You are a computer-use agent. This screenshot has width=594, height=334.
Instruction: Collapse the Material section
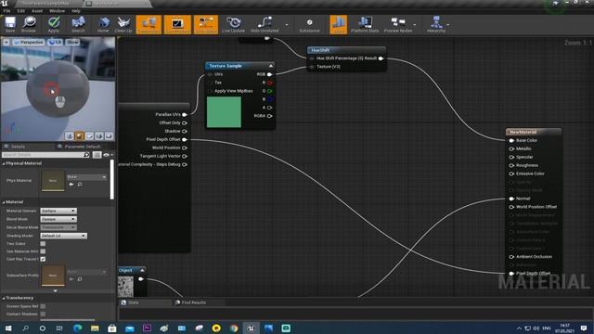click(x=4, y=202)
